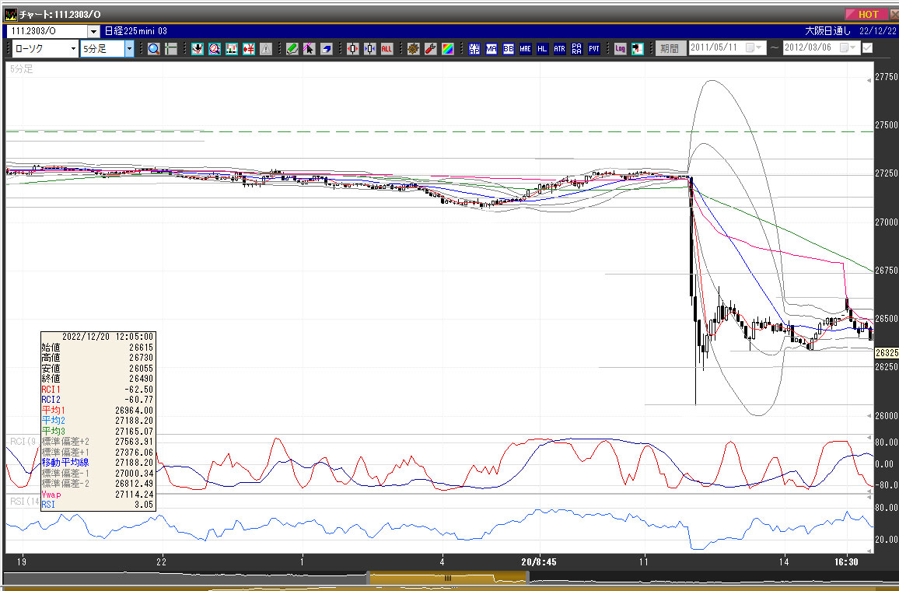899x591 pixels.
Task: Click the 期間 period button
Action: (x=670, y=49)
